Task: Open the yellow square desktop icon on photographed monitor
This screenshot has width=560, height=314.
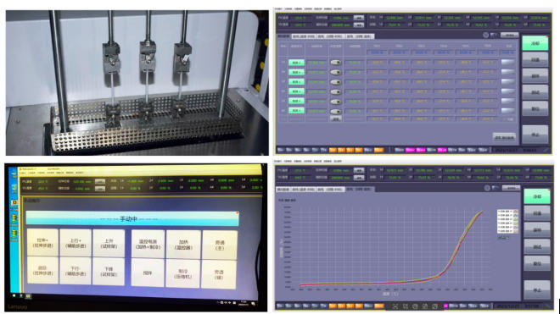Action: click(x=14, y=203)
